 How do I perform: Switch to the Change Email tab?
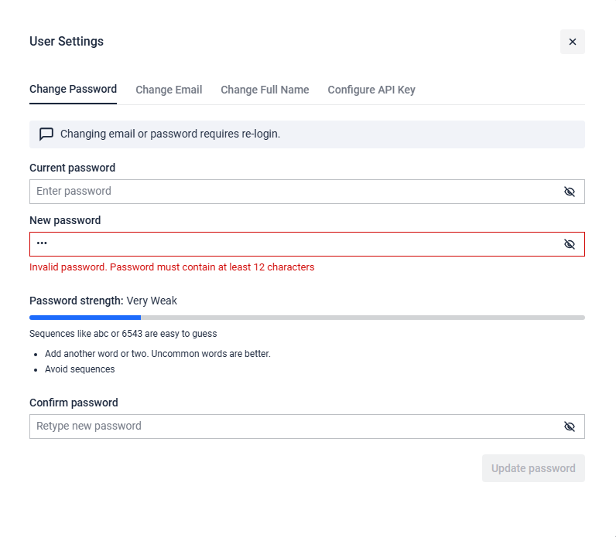click(x=169, y=90)
